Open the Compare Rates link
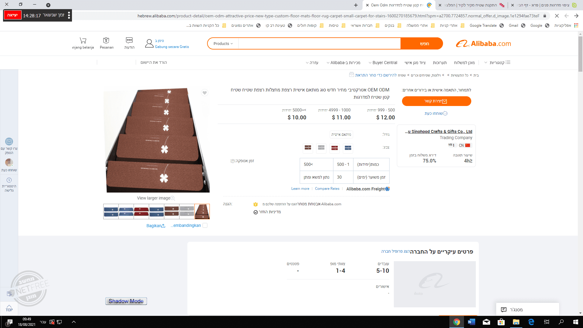 pos(327,189)
